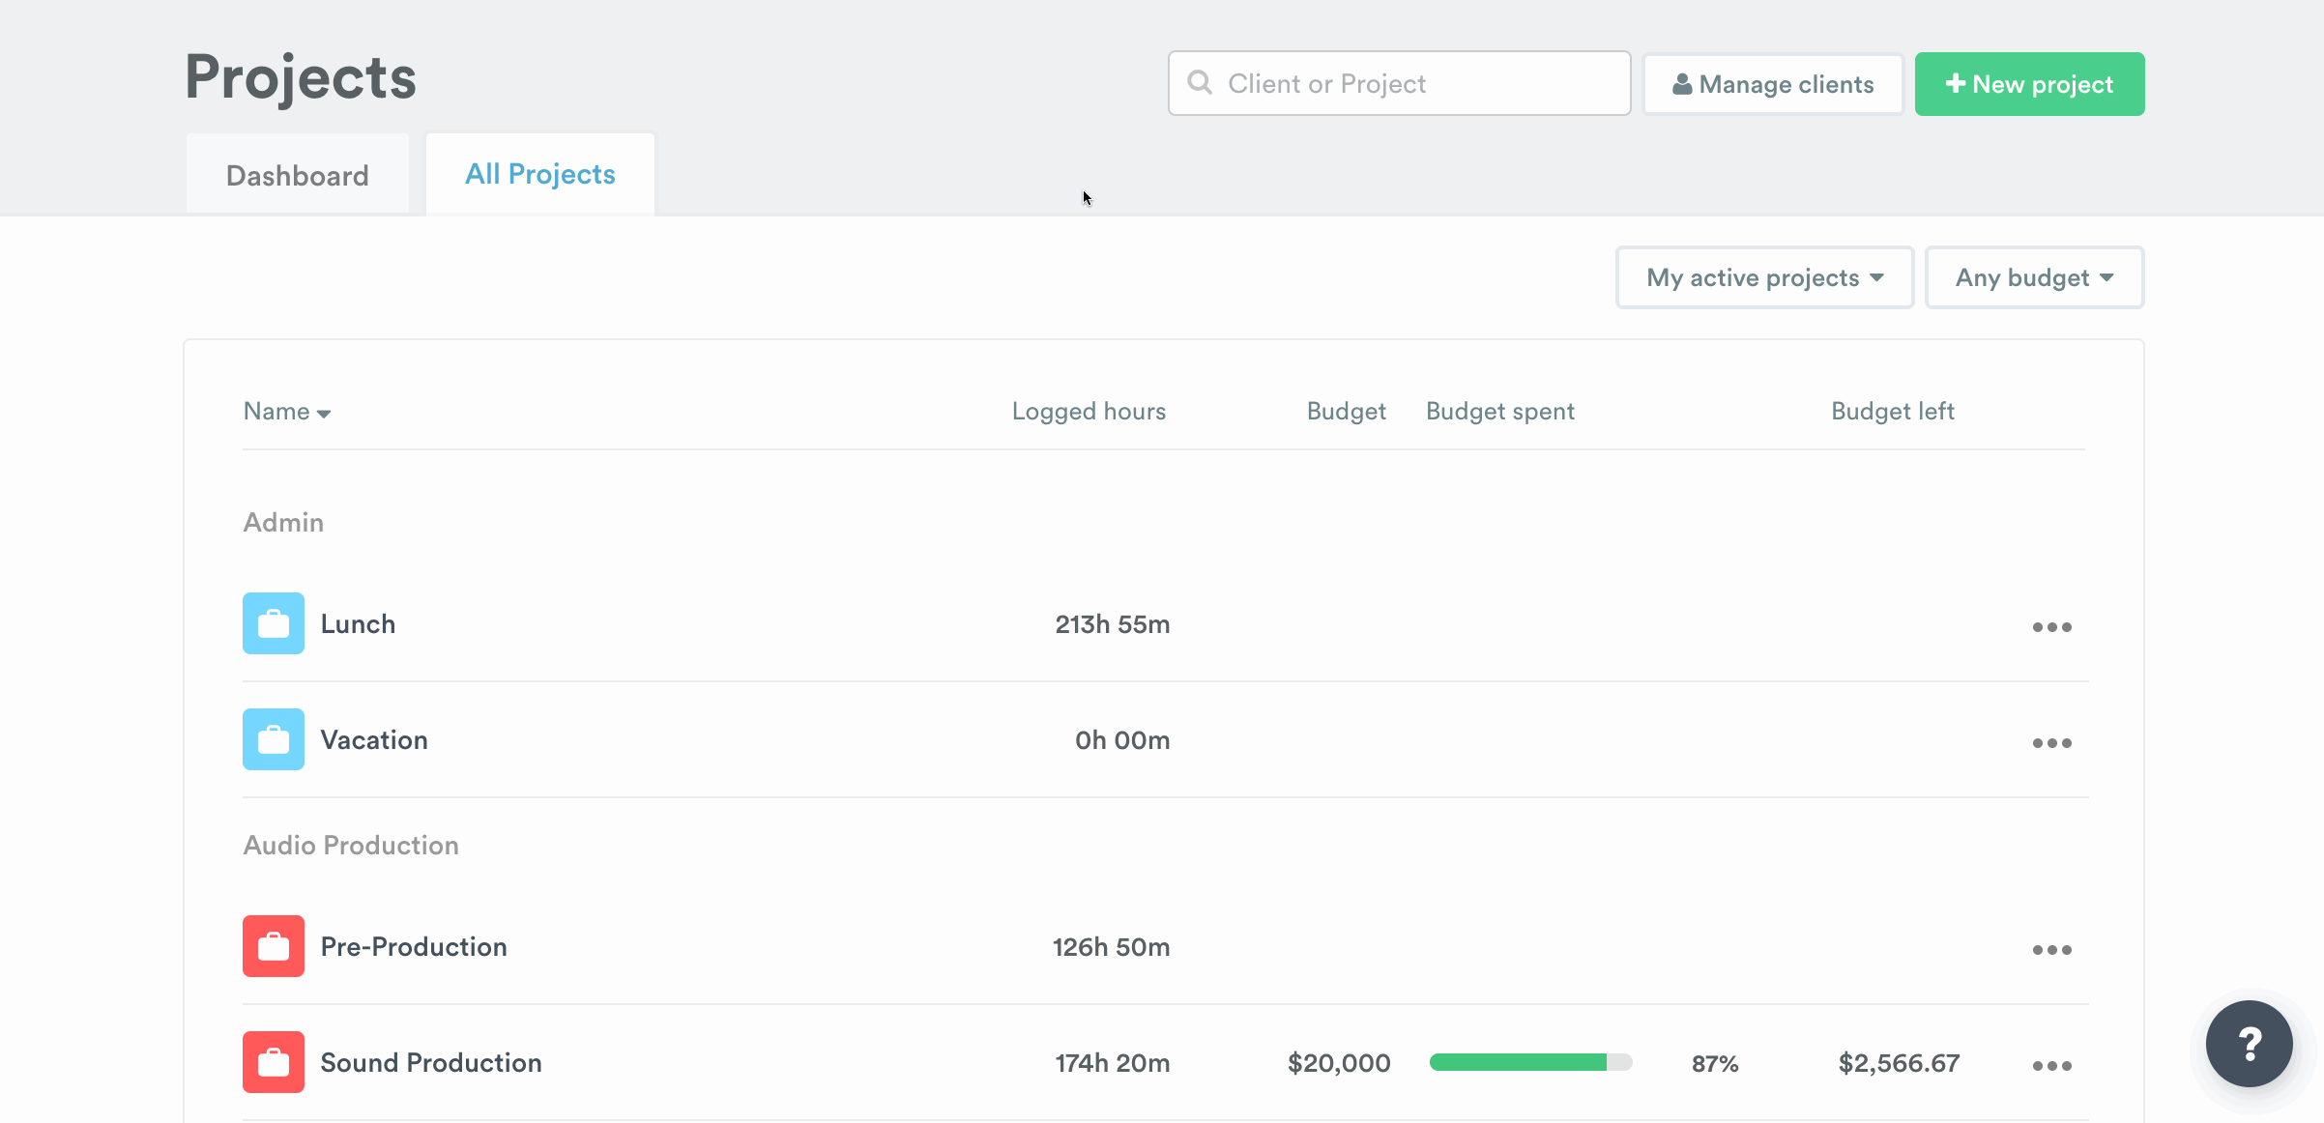Create a New project
This screenshot has width=2324, height=1123.
pos(2029,84)
